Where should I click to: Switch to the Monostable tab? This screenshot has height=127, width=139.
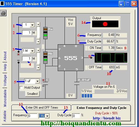[5, 98]
